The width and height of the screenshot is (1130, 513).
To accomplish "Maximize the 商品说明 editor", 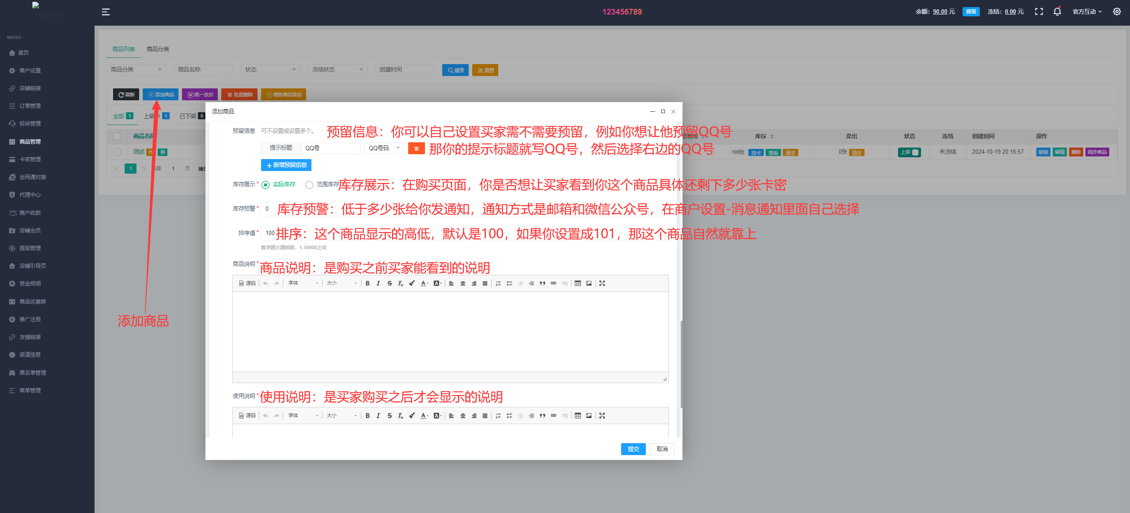I will [x=602, y=283].
